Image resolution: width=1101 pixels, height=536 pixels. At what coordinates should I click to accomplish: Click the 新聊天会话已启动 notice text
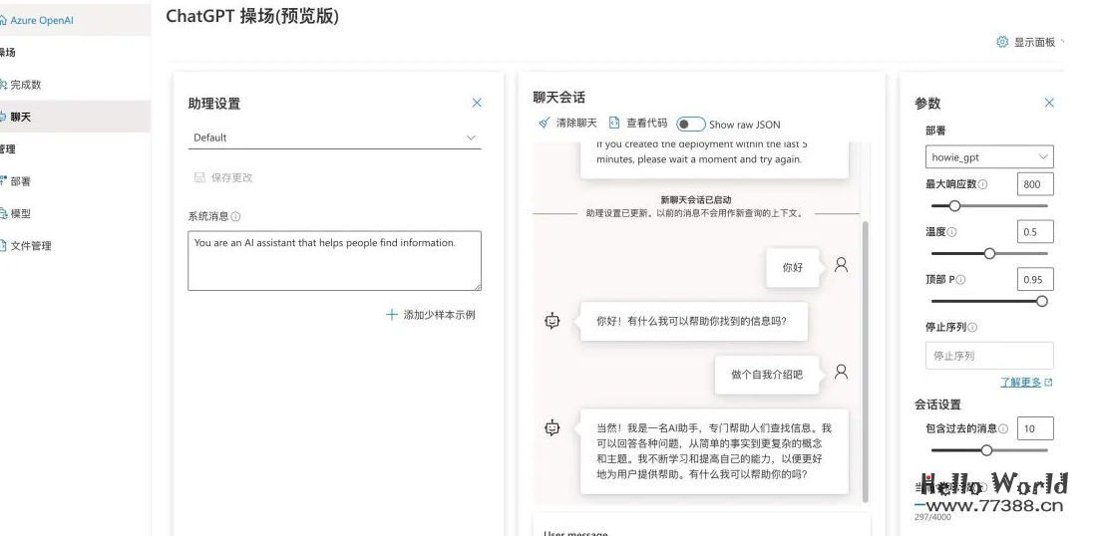(x=696, y=200)
